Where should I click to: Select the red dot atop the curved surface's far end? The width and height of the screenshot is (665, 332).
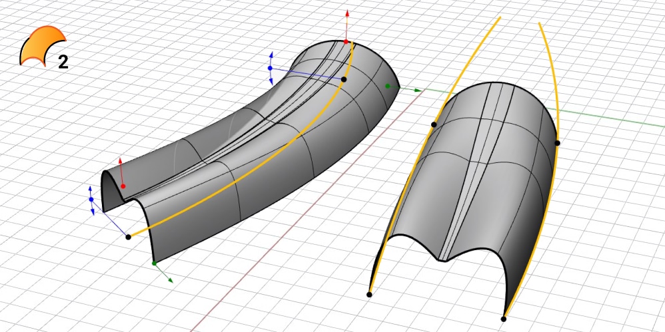click(346, 42)
